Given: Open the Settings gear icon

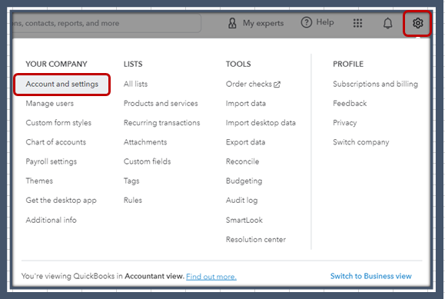Looking at the screenshot, I should point(417,23).
